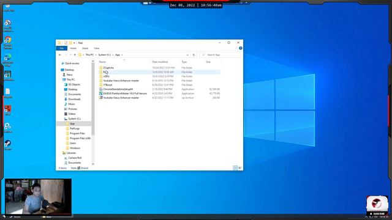Open Microsoft Edge desktop shortcut
The image size is (392, 220).
pos(8,60)
